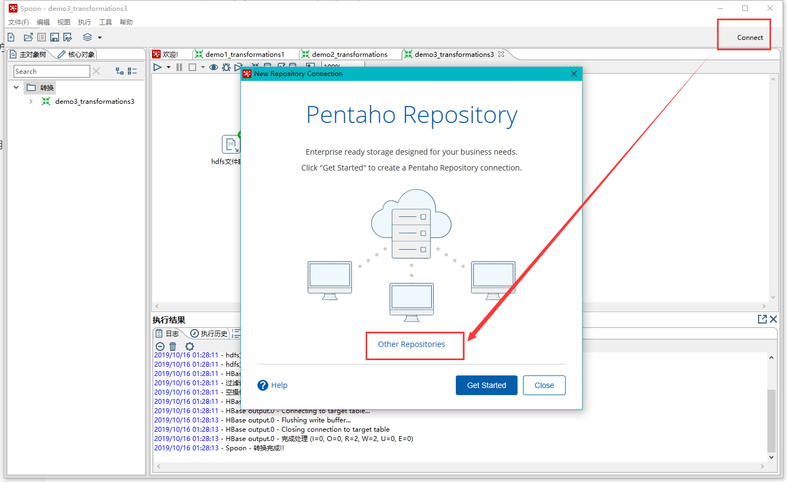
Task: Click the Search input in object tree
Action: click(x=51, y=72)
